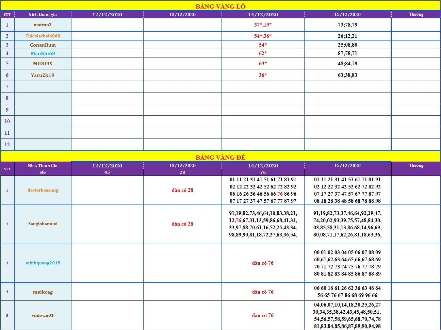
Task: Click cell 63;38,83
Action: tap(347, 75)
